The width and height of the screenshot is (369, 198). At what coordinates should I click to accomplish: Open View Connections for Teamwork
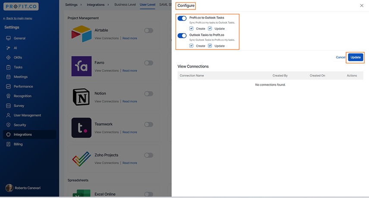tap(106, 132)
